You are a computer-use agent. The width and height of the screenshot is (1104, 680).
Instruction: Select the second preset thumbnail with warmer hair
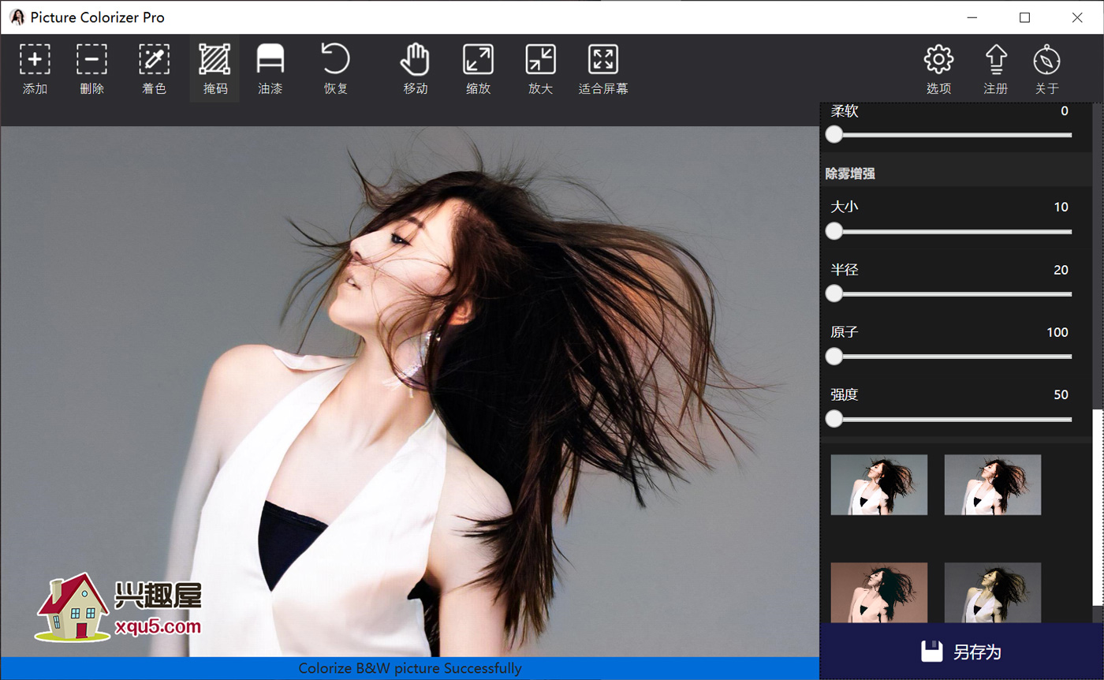tap(993, 484)
